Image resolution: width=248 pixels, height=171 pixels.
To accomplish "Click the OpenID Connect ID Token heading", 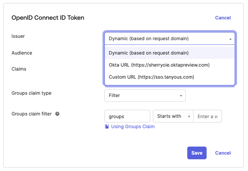I will [x=48, y=18].
